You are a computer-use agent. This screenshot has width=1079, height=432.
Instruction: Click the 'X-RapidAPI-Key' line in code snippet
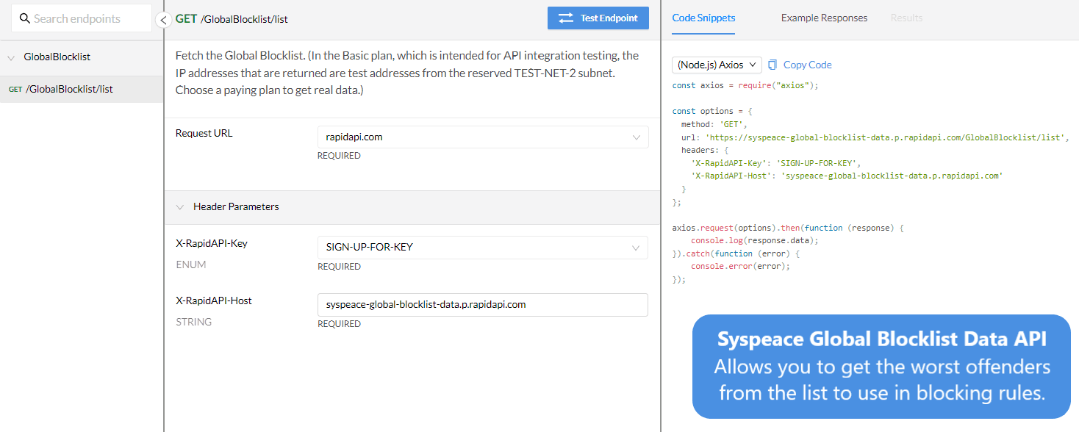[775, 163]
